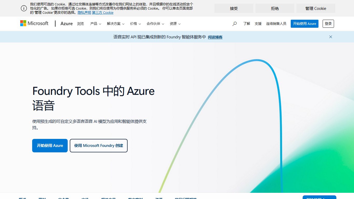Open the search magnifier icon
The height and width of the screenshot is (199, 354).
point(234,24)
